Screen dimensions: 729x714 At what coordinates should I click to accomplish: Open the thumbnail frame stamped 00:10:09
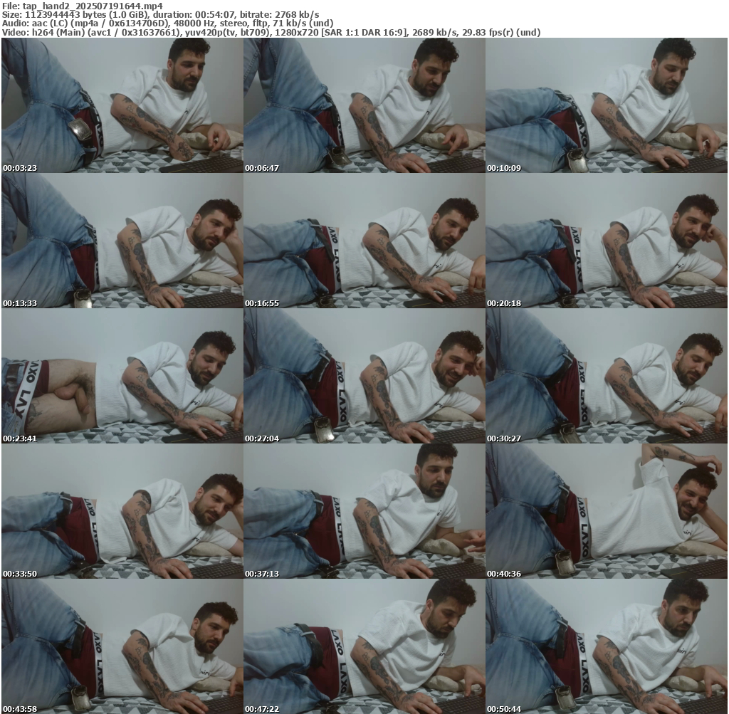607,105
